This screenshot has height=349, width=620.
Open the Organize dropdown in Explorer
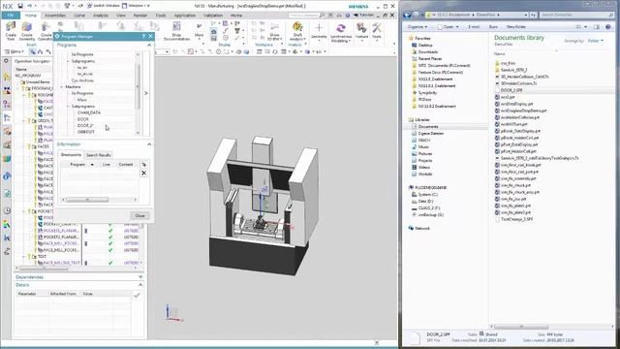[x=418, y=26]
